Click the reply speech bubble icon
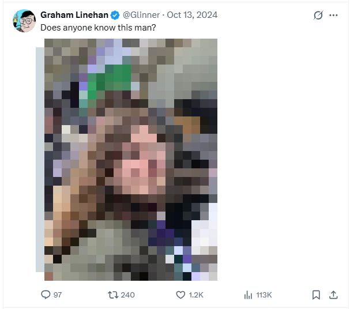Screen dimensions: 350x309 tap(46, 295)
